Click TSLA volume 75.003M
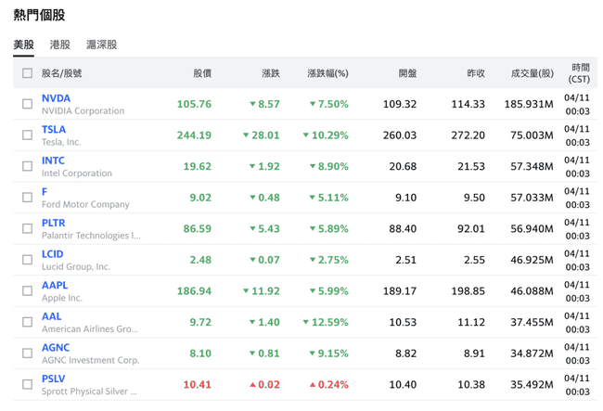603x411 pixels. (x=532, y=135)
